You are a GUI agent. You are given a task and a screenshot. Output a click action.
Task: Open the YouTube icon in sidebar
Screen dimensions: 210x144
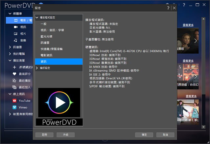(x=14, y=100)
